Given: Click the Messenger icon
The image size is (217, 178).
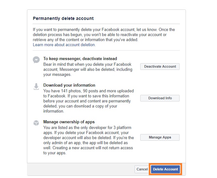Looking at the screenshot, I should coord(36,60).
